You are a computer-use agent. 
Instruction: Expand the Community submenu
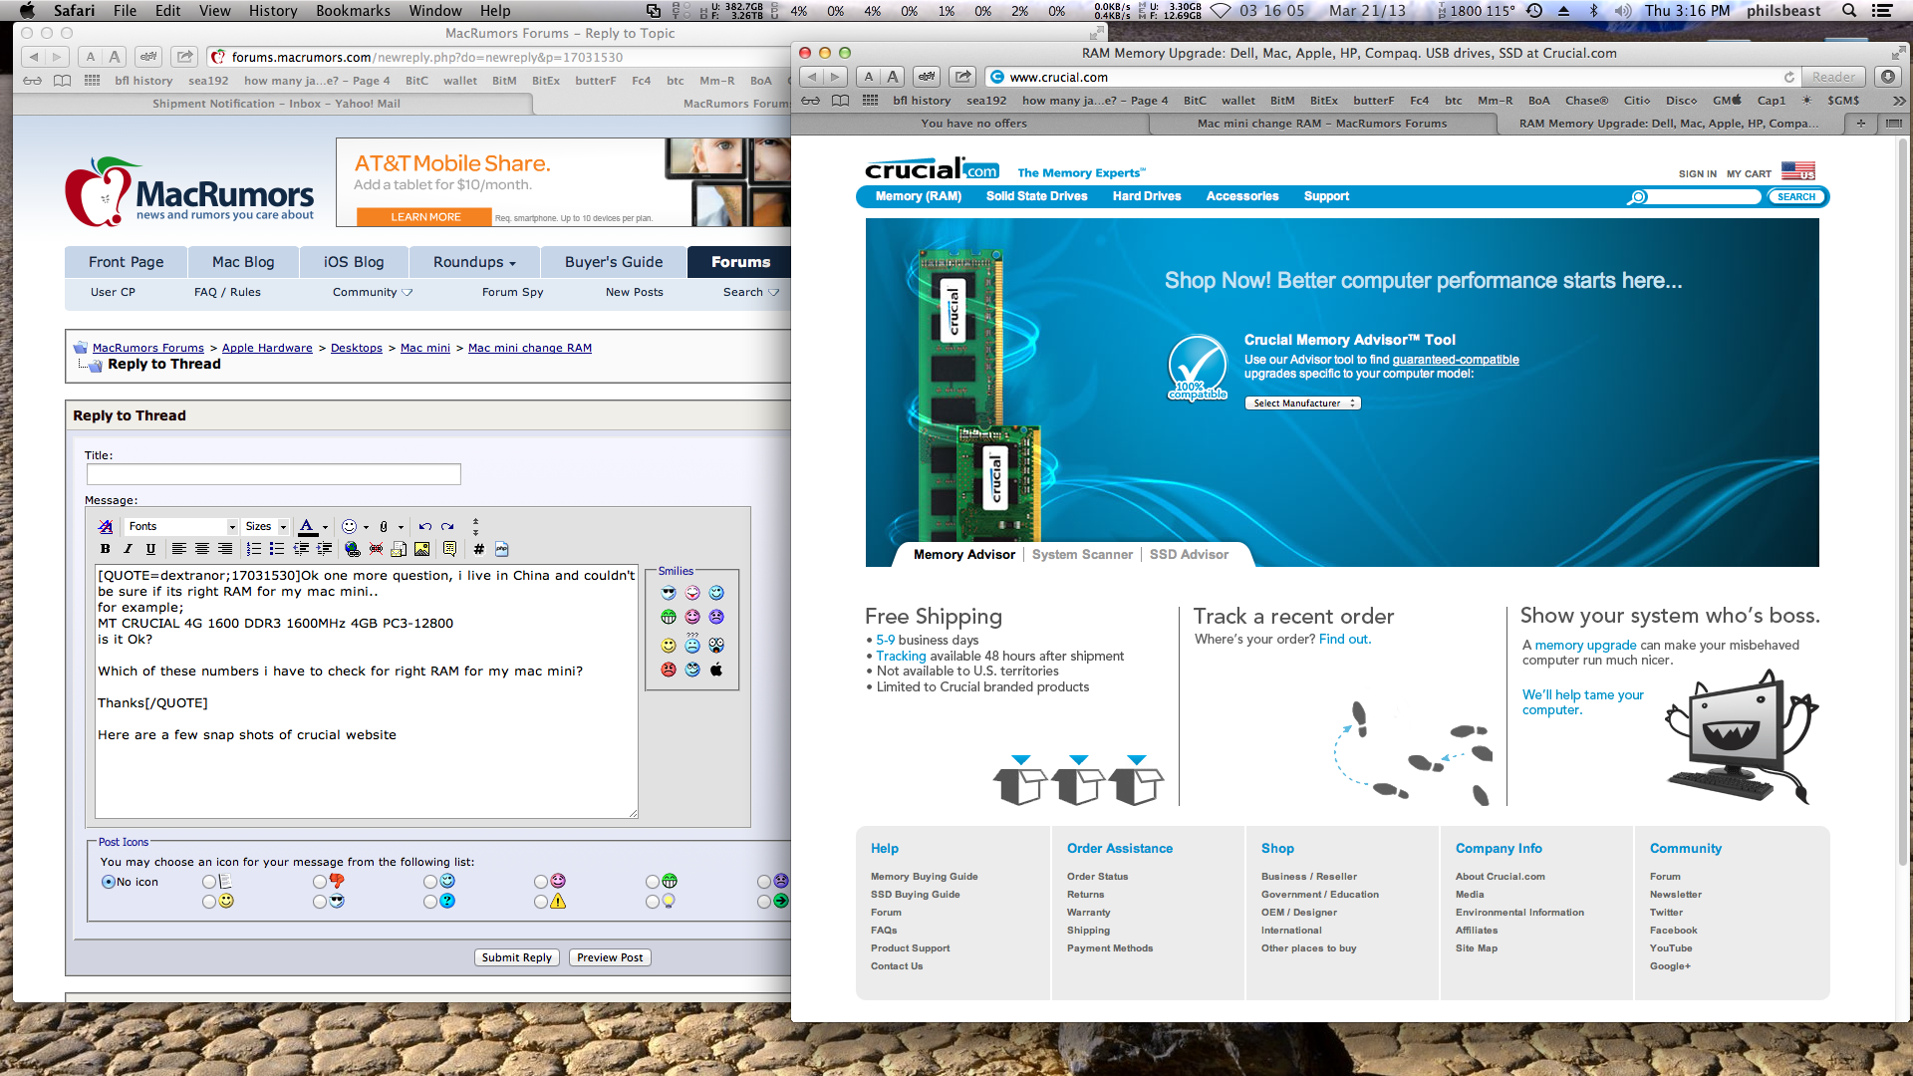pos(373,292)
